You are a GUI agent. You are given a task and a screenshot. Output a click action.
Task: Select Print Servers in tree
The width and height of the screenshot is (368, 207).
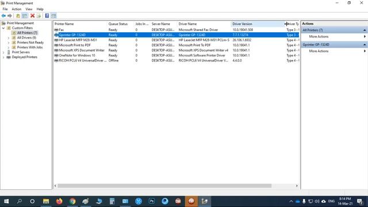(x=21, y=52)
